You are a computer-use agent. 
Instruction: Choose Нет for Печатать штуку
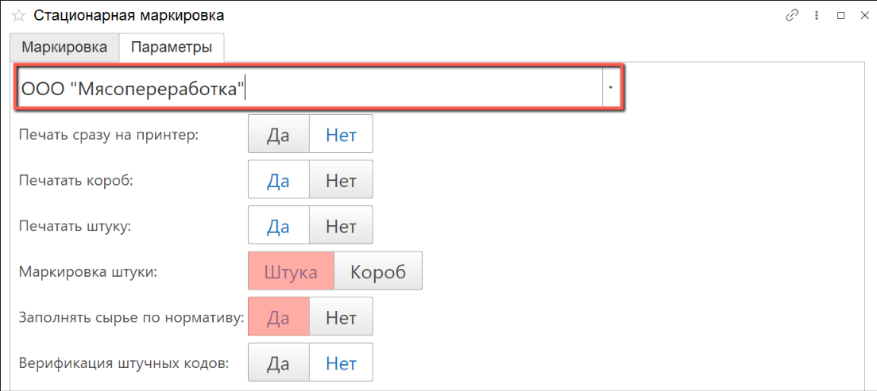pos(341,226)
